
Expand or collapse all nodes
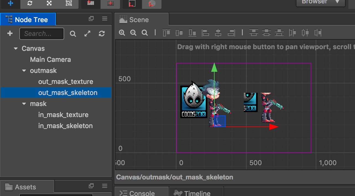coord(87,34)
